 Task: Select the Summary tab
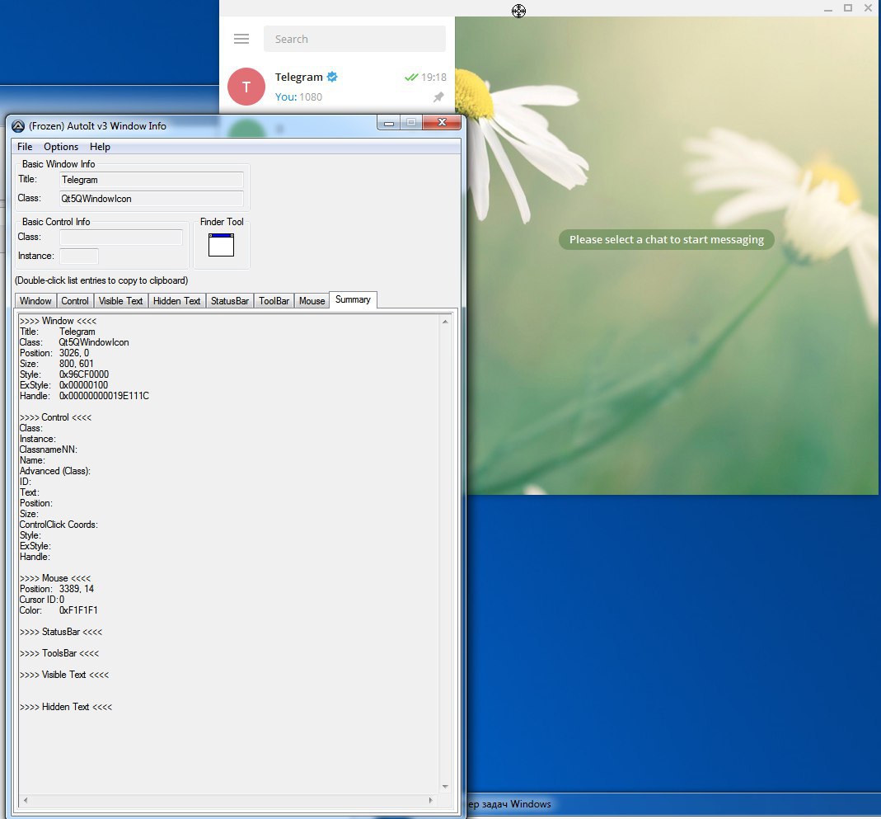[353, 299]
